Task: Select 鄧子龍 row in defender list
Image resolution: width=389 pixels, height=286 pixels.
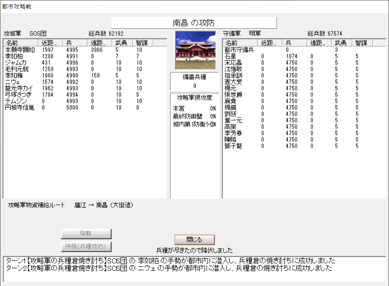Action: [x=233, y=146]
